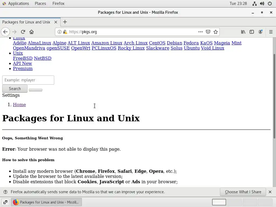
Task: Open the power menu icon
Action: 270,4
